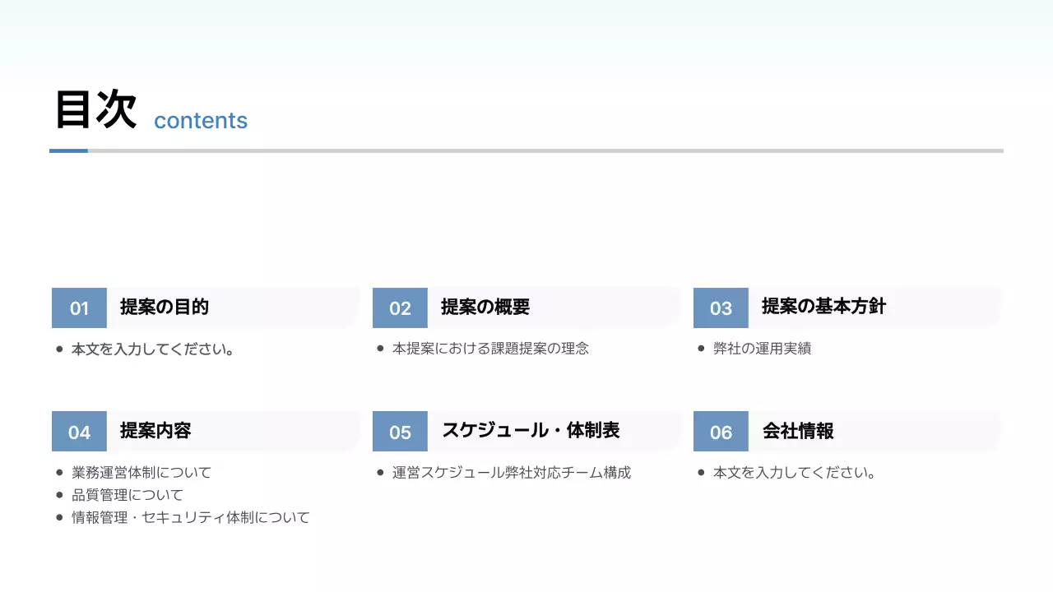Open the 提案の目的 section
1053x592 pixels.
[165, 308]
